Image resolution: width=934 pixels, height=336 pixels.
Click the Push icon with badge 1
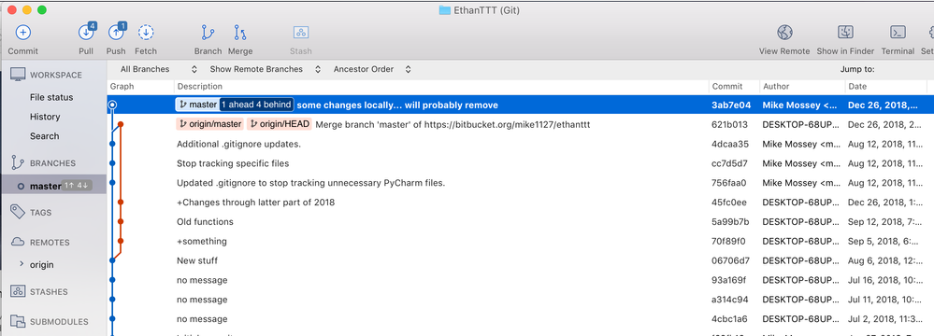click(116, 33)
